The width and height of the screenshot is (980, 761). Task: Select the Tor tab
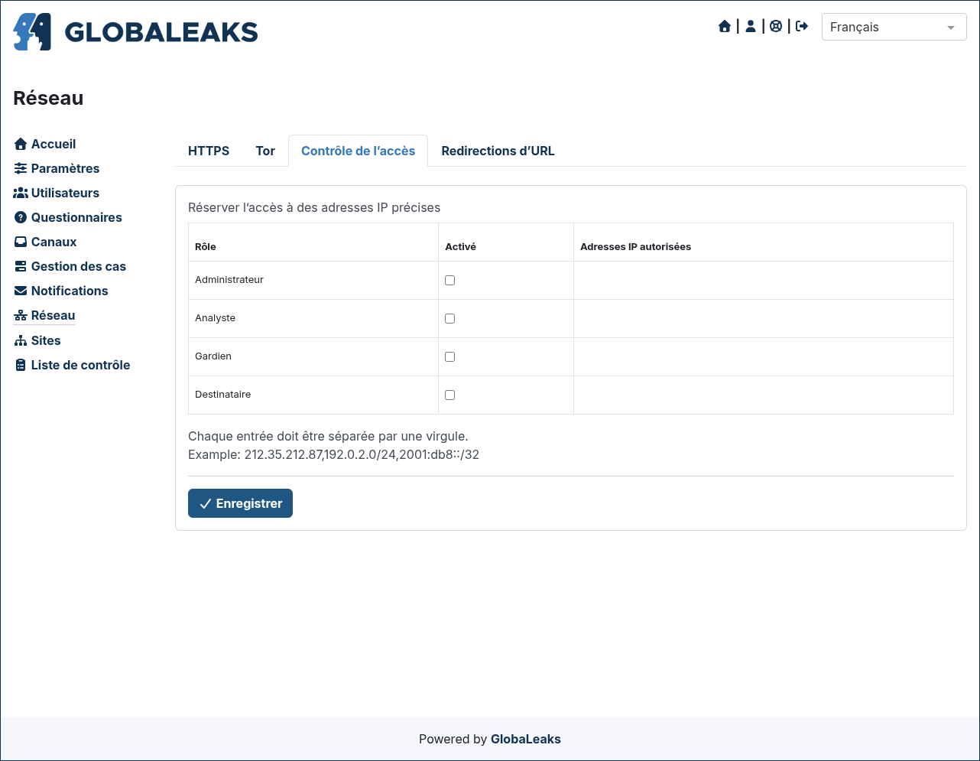pyautogui.click(x=265, y=151)
